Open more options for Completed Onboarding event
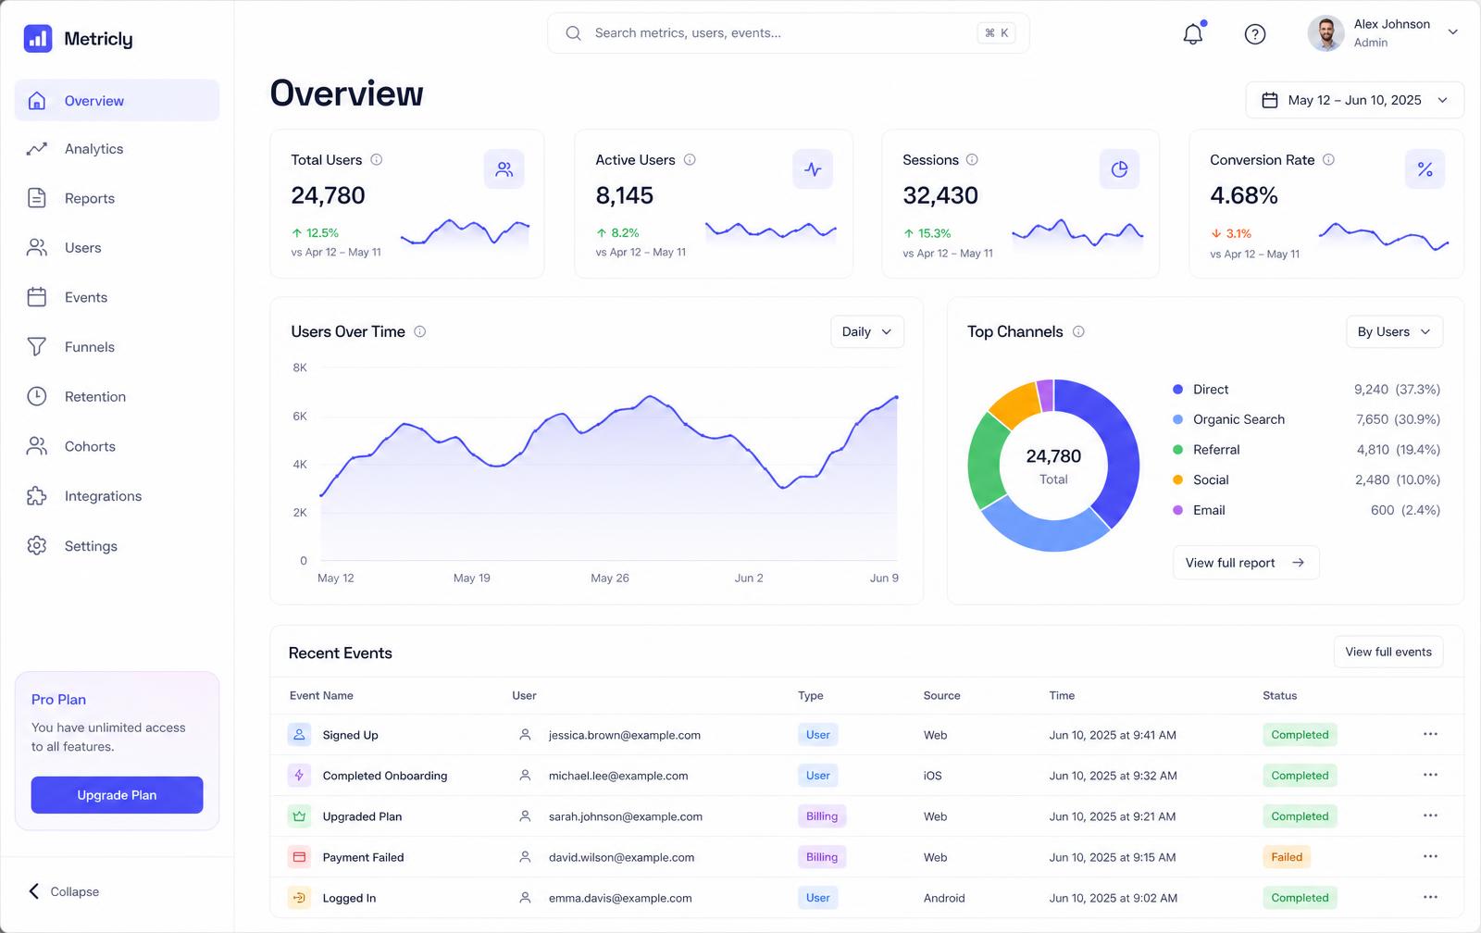This screenshot has width=1481, height=933. point(1430,775)
